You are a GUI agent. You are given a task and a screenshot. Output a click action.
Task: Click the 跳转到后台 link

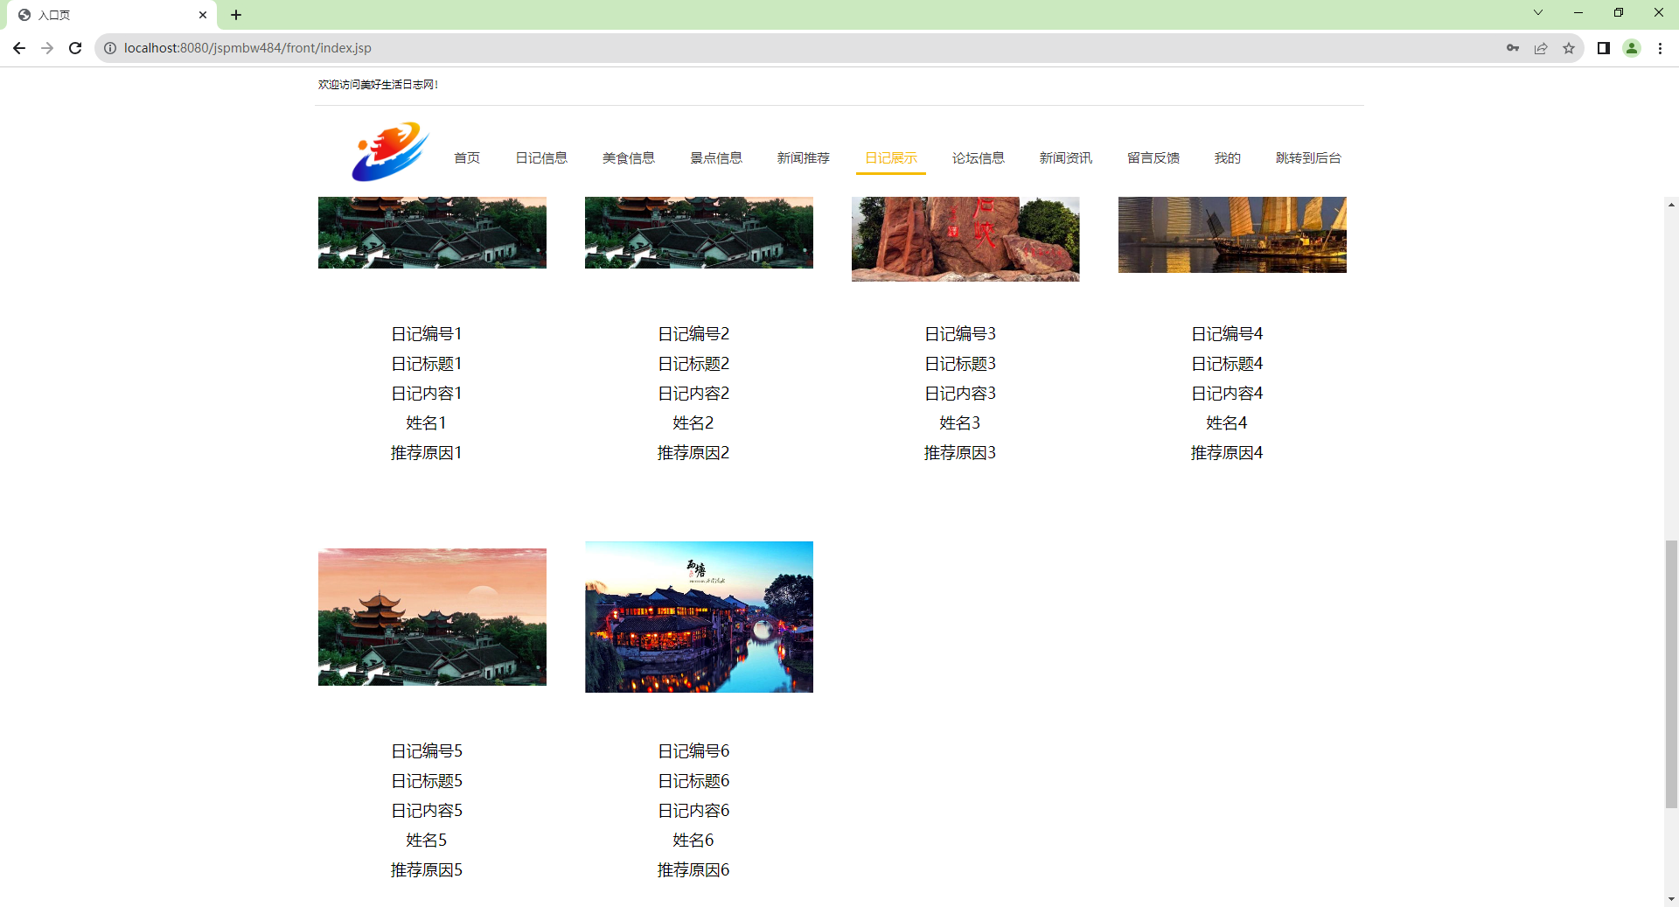(1307, 157)
